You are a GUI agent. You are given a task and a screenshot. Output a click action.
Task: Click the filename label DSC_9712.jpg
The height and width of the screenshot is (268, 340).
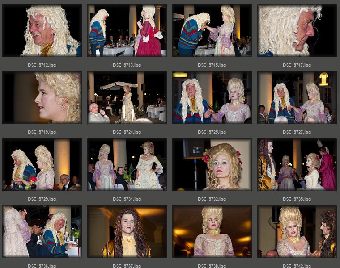click(x=42, y=65)
